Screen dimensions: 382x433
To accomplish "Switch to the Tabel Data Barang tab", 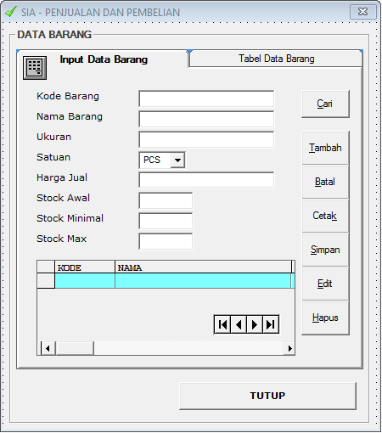I will [x=277, y=59].
